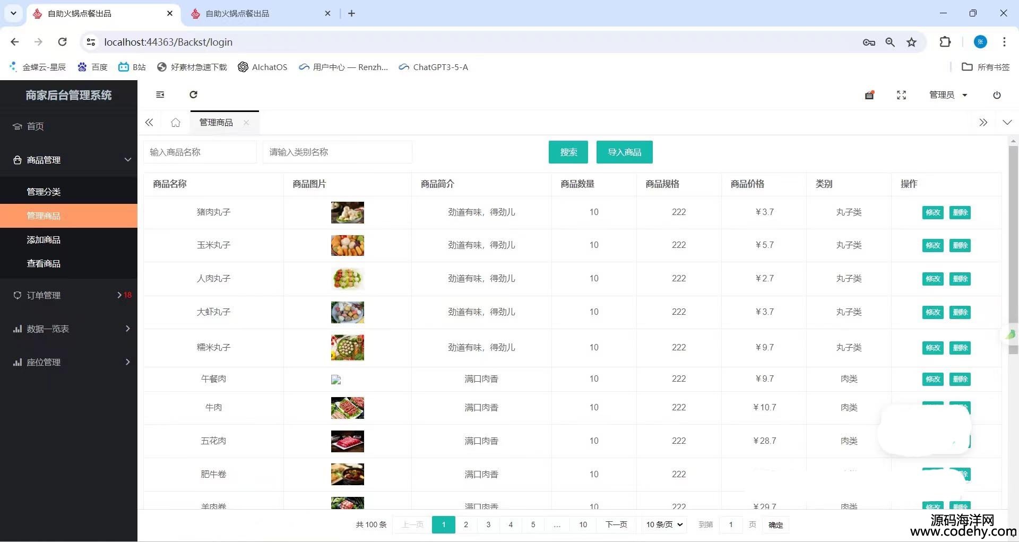Open browser extensions puzzle icon
Viewport: 1019px width, 542px height.
[x=945, y=42]
